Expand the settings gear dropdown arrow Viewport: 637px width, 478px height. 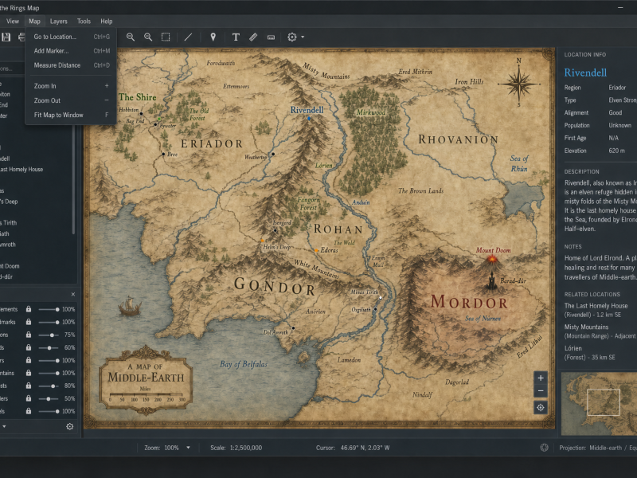tap(303, 37)
